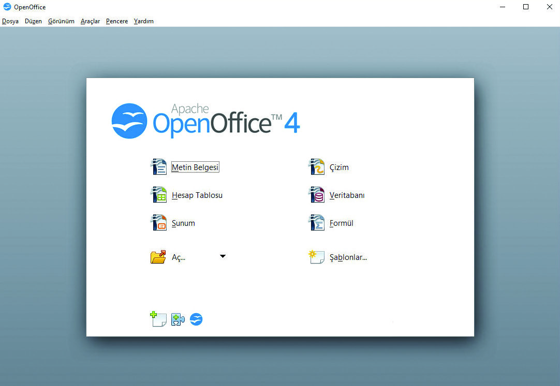Maximize the OpenOffice window

[x=526, y=7]
